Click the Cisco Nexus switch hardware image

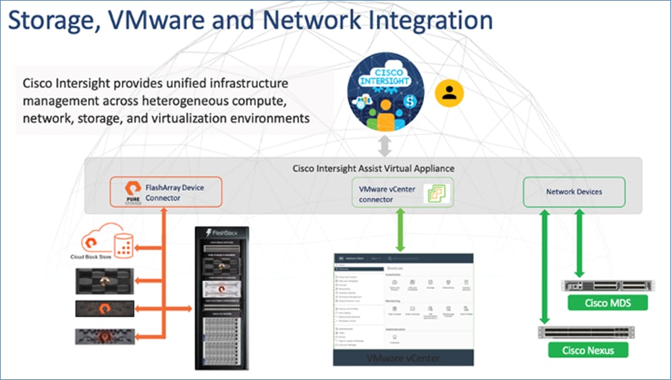(x=586, y=332)
